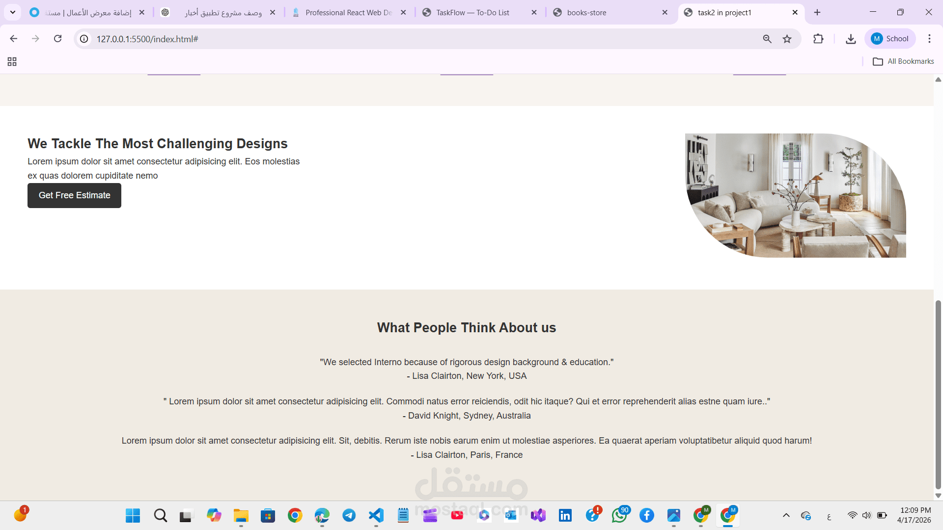Open the Chrome three-dot menu
This screenshot has height=530, width=943.
[x=929, y=39]
